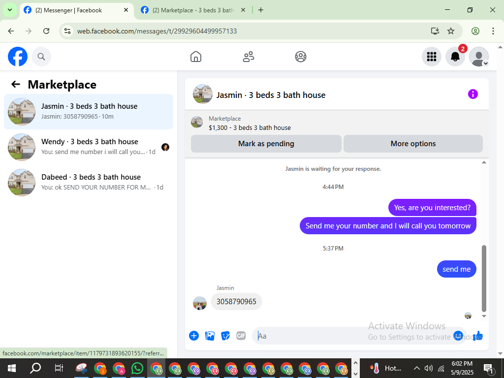Open emoji picker smiley icon
Viewport: 504px width, 378px height.
458,336
